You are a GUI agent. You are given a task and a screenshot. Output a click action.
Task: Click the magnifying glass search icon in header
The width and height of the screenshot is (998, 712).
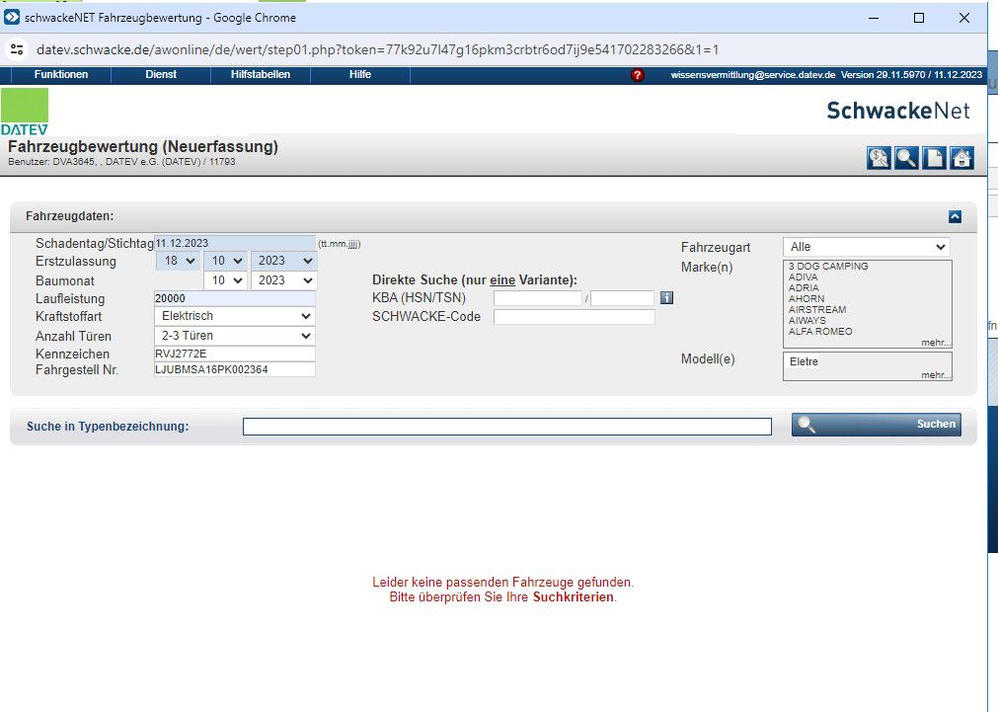[x=906, y=158]
